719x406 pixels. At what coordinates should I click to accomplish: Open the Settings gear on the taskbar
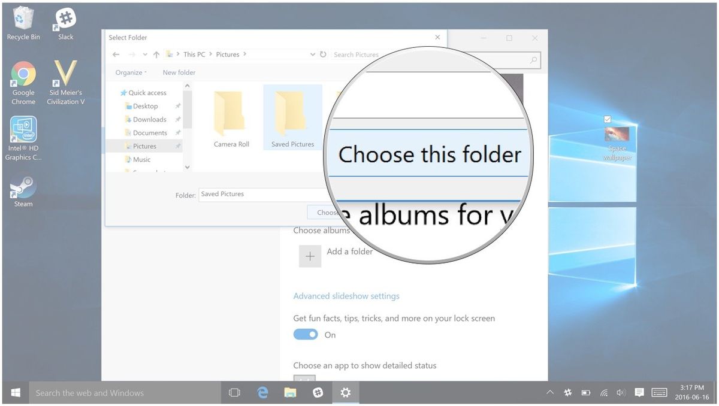click(x=345, y=392)
